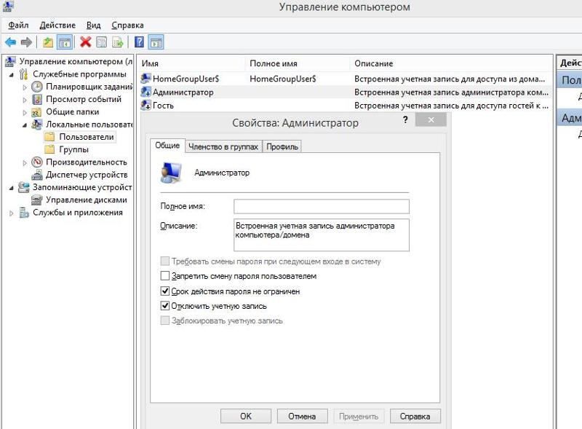Expand the Просмотр событий node
582x429 pixels.
[25, 100]
